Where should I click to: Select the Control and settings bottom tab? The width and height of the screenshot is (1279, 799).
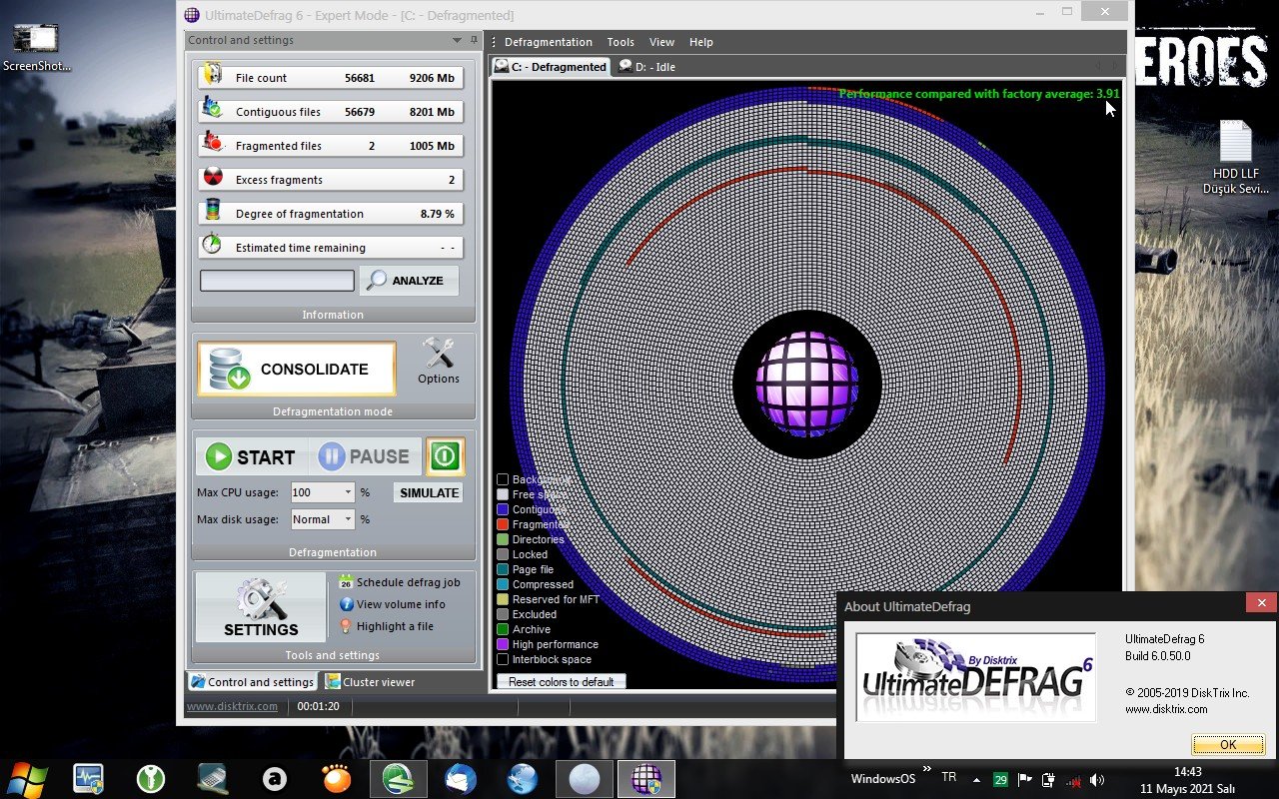tap(252, 682)
